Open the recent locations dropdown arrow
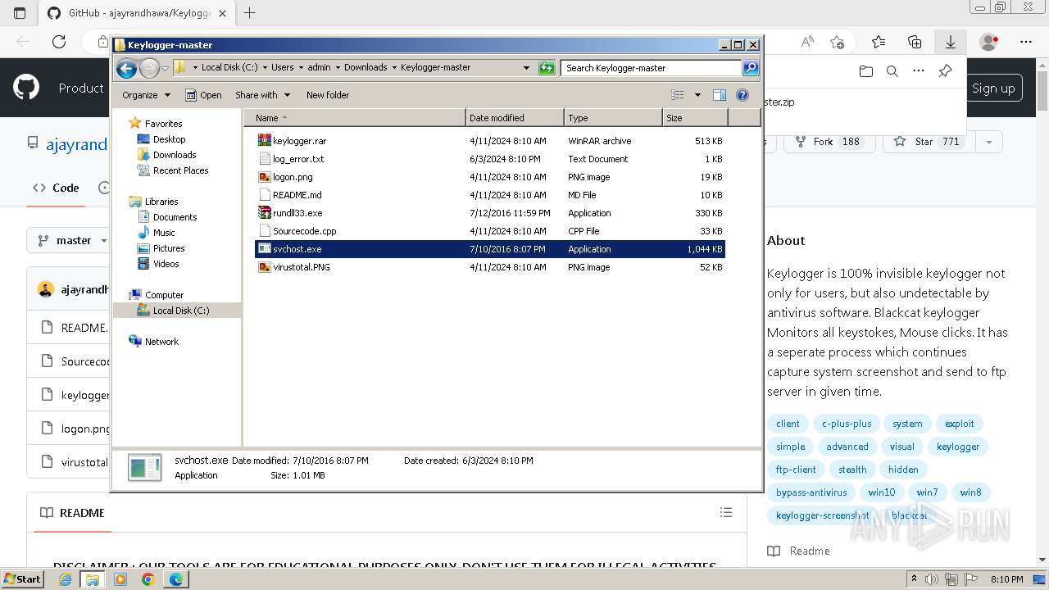1049x590 pixels. (x=165, y=68)
